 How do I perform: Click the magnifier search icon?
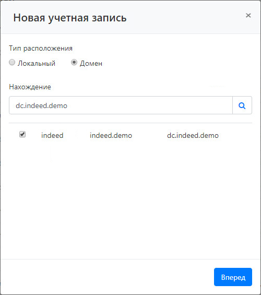242,105
